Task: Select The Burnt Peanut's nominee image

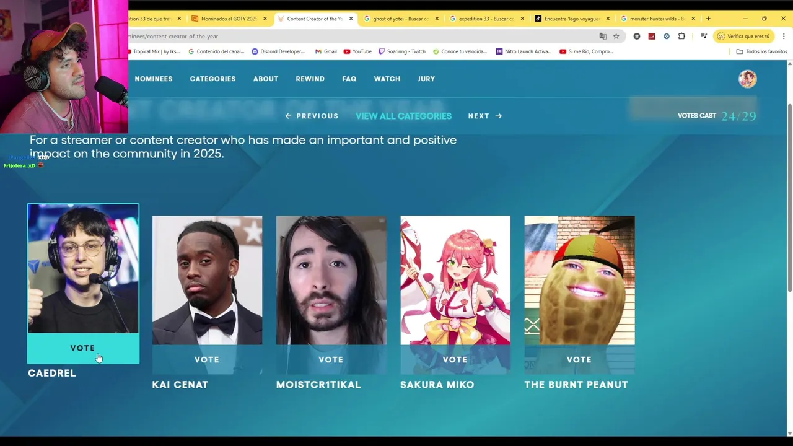Action: coord(579,280)
